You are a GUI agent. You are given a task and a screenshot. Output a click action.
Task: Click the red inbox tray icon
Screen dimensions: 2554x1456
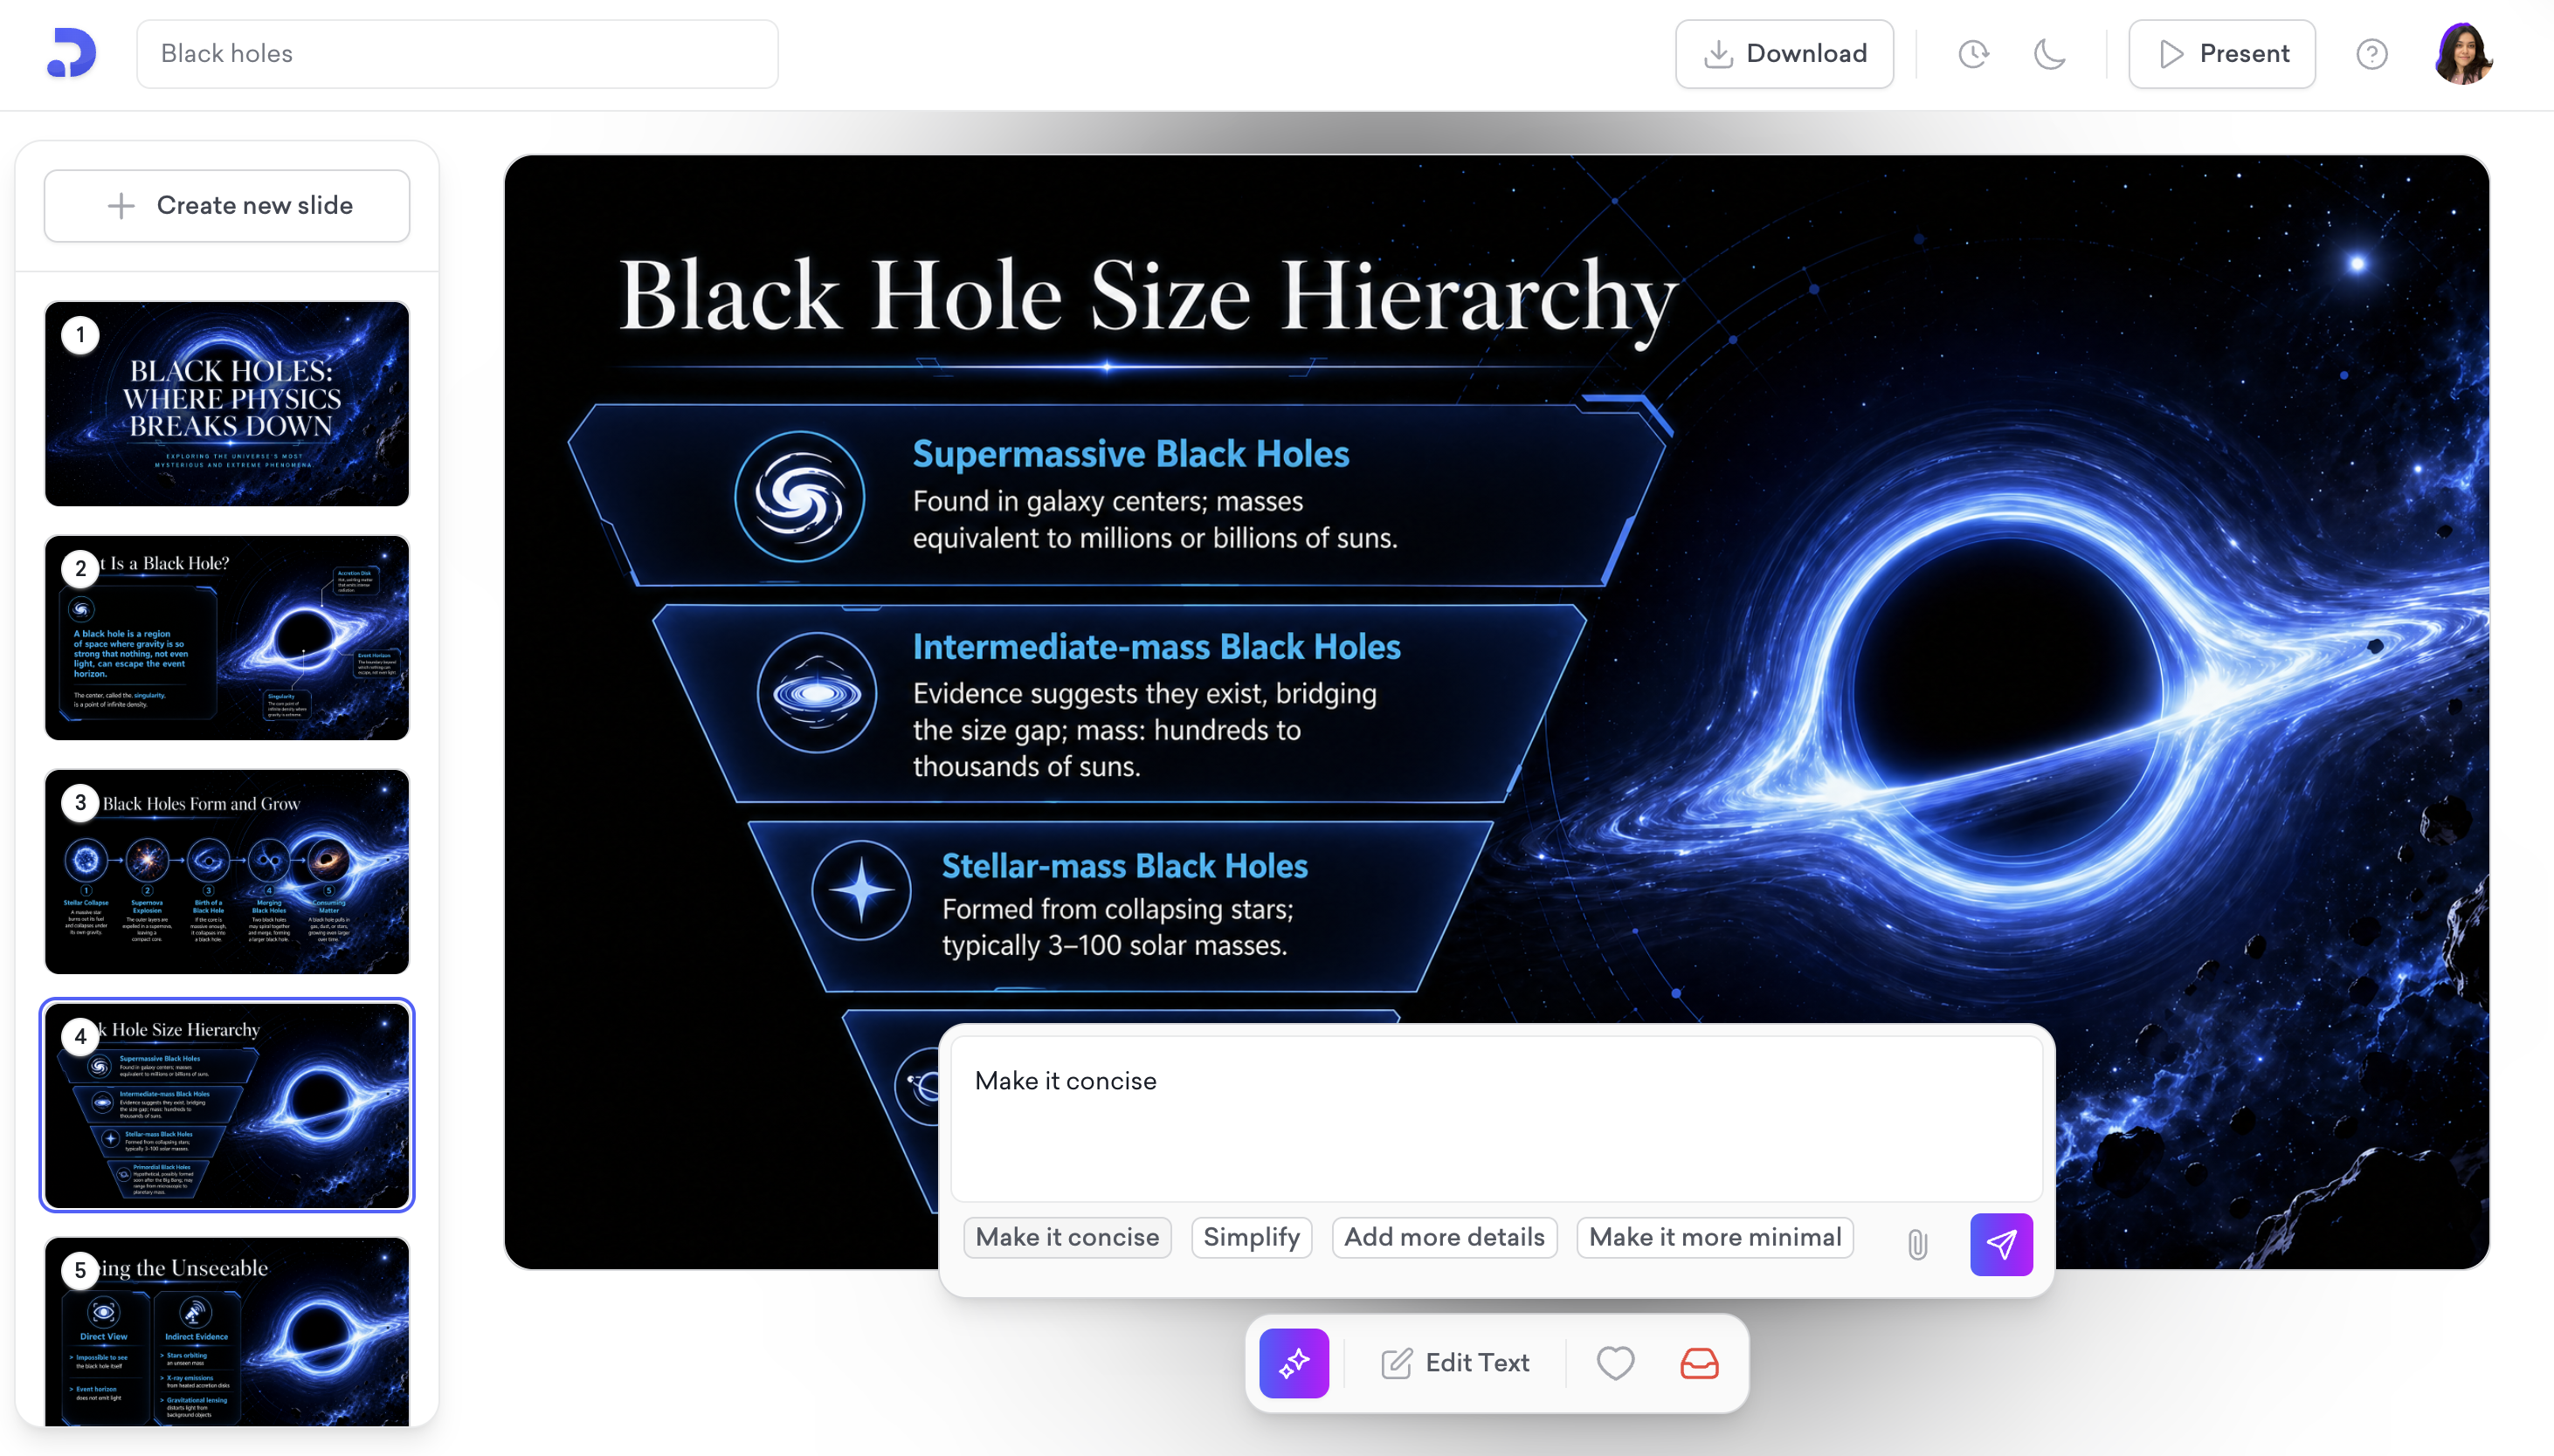(1699, 1363)
